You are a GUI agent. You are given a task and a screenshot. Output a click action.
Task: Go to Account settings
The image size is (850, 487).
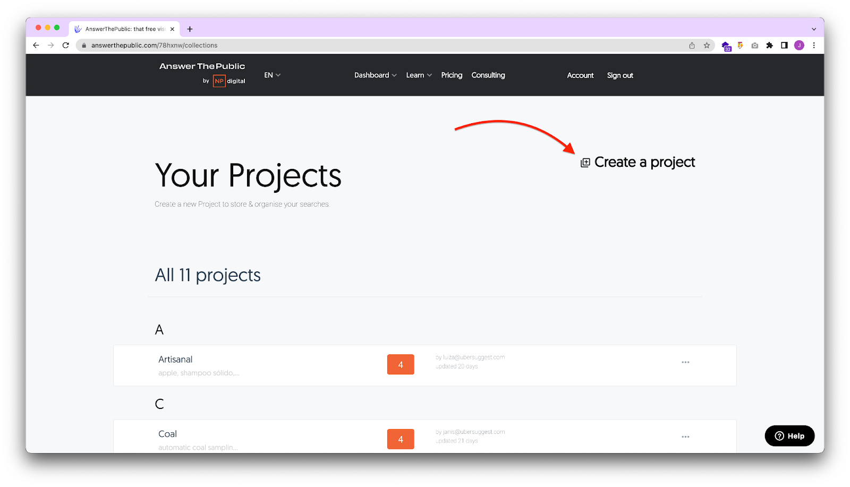580,75
